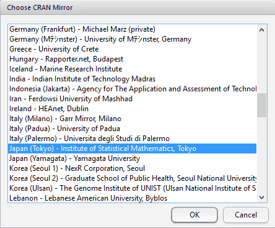Select highlighted Japan (Tokyo) mirror

[x=132, y=148]
